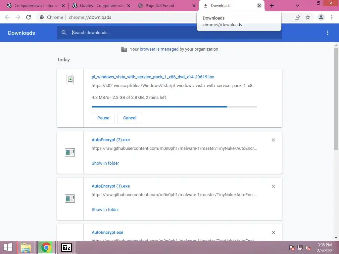Viewport: 339px width, 254px height.
Task: Click the AutoEncrypt (1).exe GitHub source URL
Action: coord(174,194)
